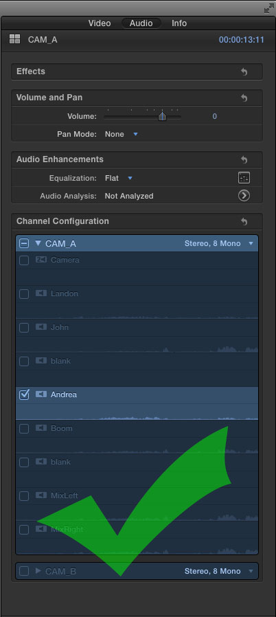The width and height of the screenshot is (276, 617).
Task: Open the Pan Mode None dropdown
Action: pos(122,134)
